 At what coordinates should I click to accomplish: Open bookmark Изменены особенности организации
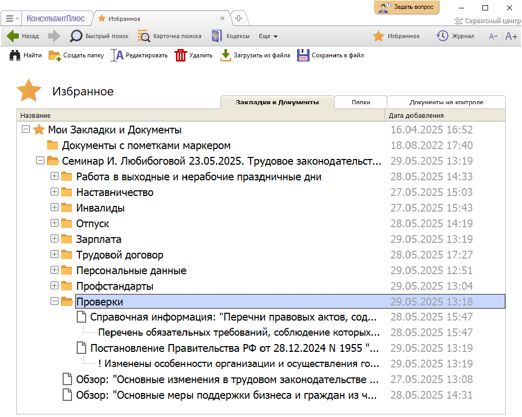(239, 364)
